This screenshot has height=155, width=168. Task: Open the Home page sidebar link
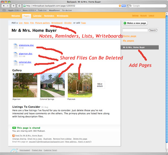tap(130, 36)
